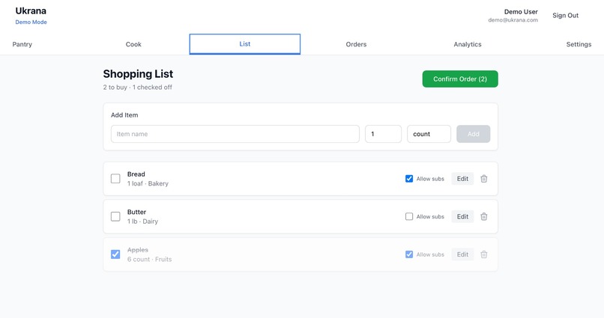
Task: Enable Allow subs for Butter
Action: tap(409, 216)
